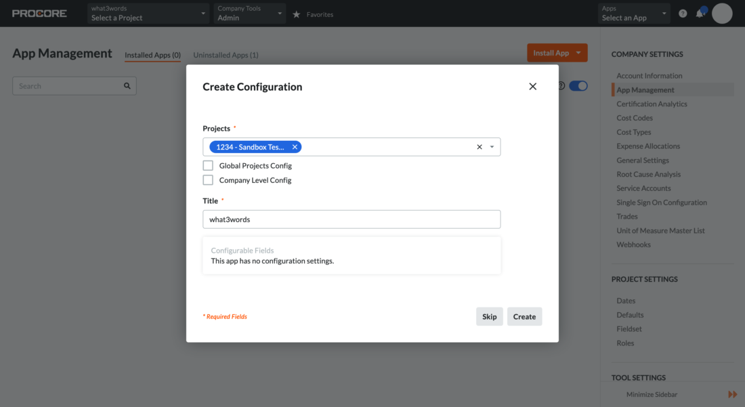Screen dimensions: 745x407
Task: Click the "TOOL SETTINGS" heading
Action: tap(638, 378)
